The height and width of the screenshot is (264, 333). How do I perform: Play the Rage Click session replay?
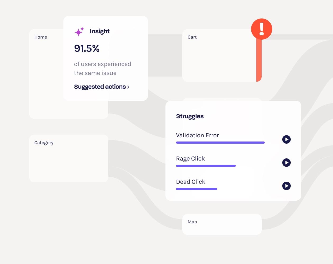click(286, 163)
